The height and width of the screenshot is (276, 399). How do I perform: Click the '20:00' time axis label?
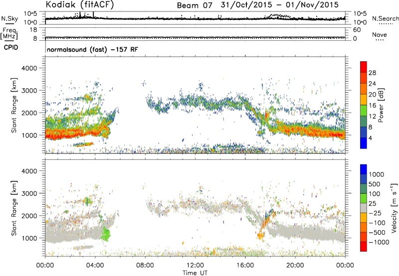tap(295, 266)
